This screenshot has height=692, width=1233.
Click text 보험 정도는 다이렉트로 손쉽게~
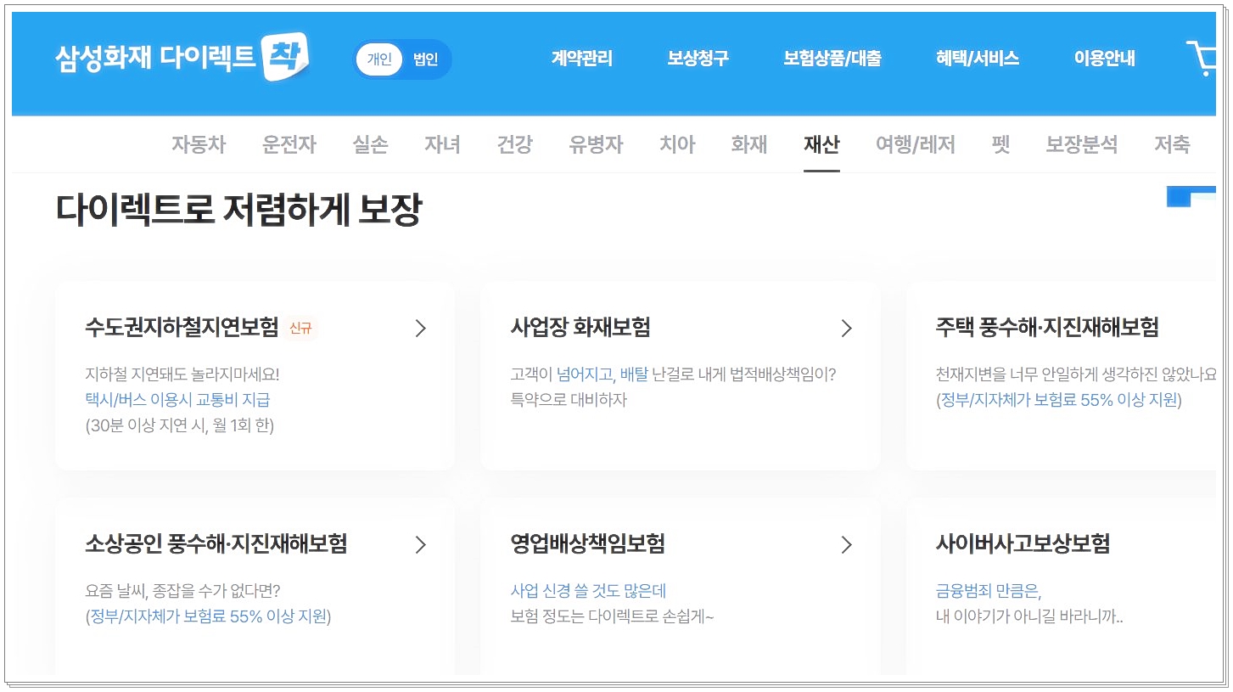[612, 616]
